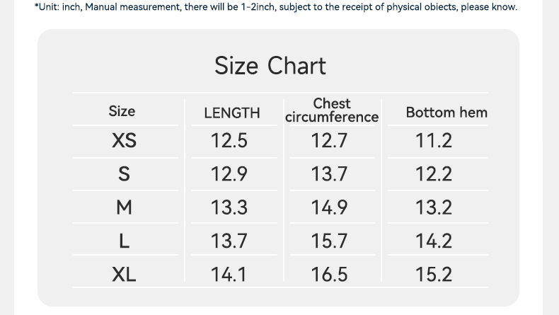559x315 pixels.
Task: Click the S chest circumference value 13.7
Action: point(329,174)
